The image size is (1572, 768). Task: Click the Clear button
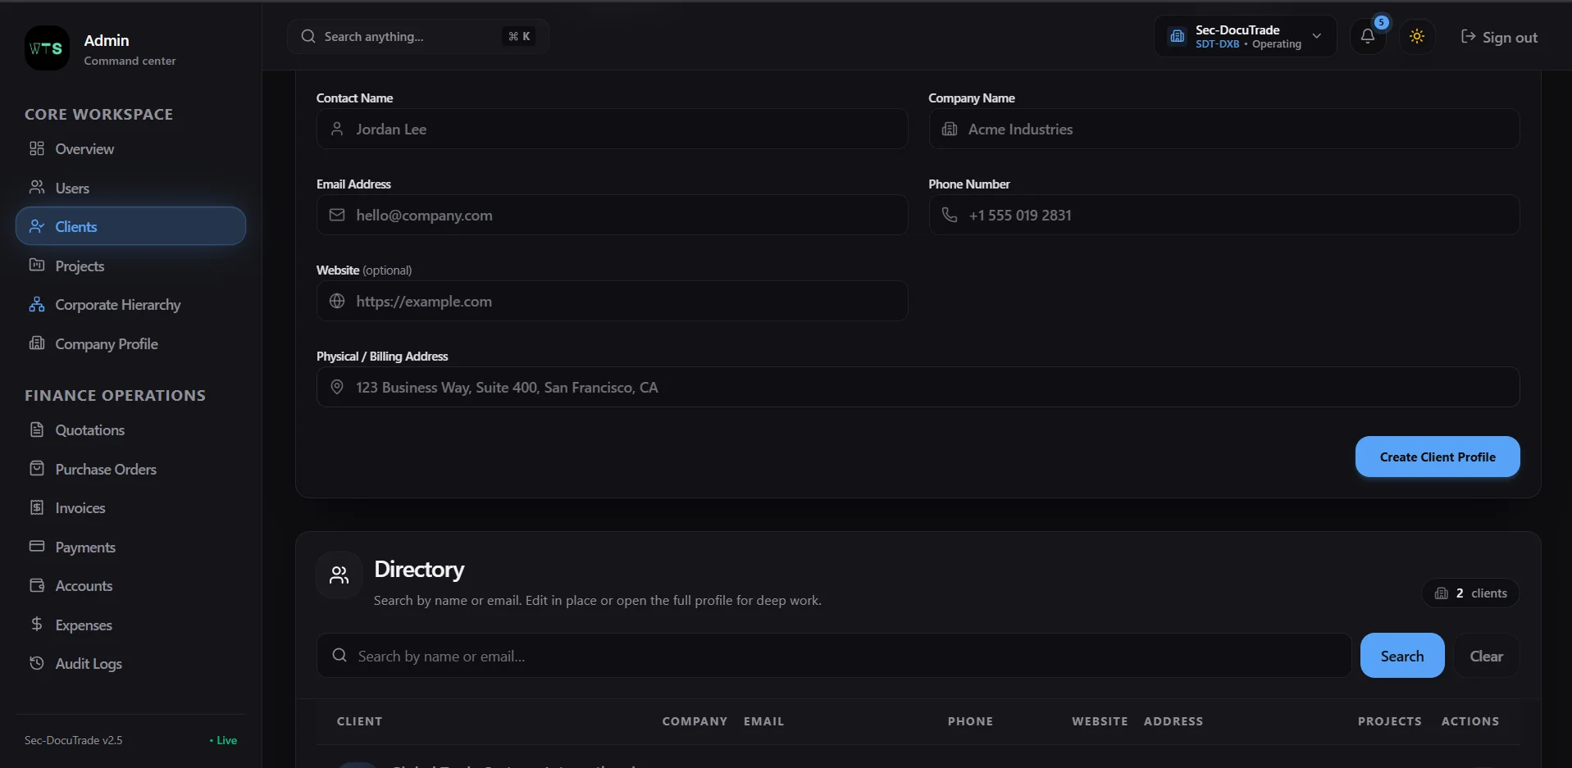pos(1486,656)
